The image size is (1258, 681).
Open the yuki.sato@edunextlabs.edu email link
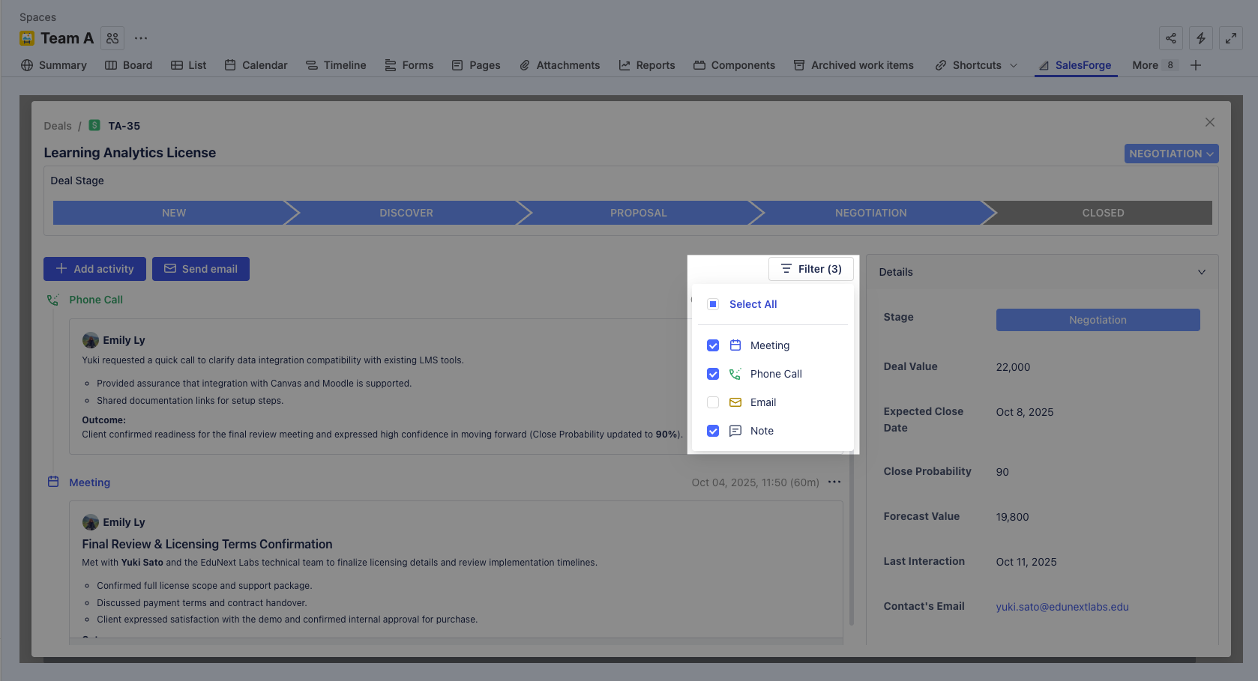[1062, 607]
